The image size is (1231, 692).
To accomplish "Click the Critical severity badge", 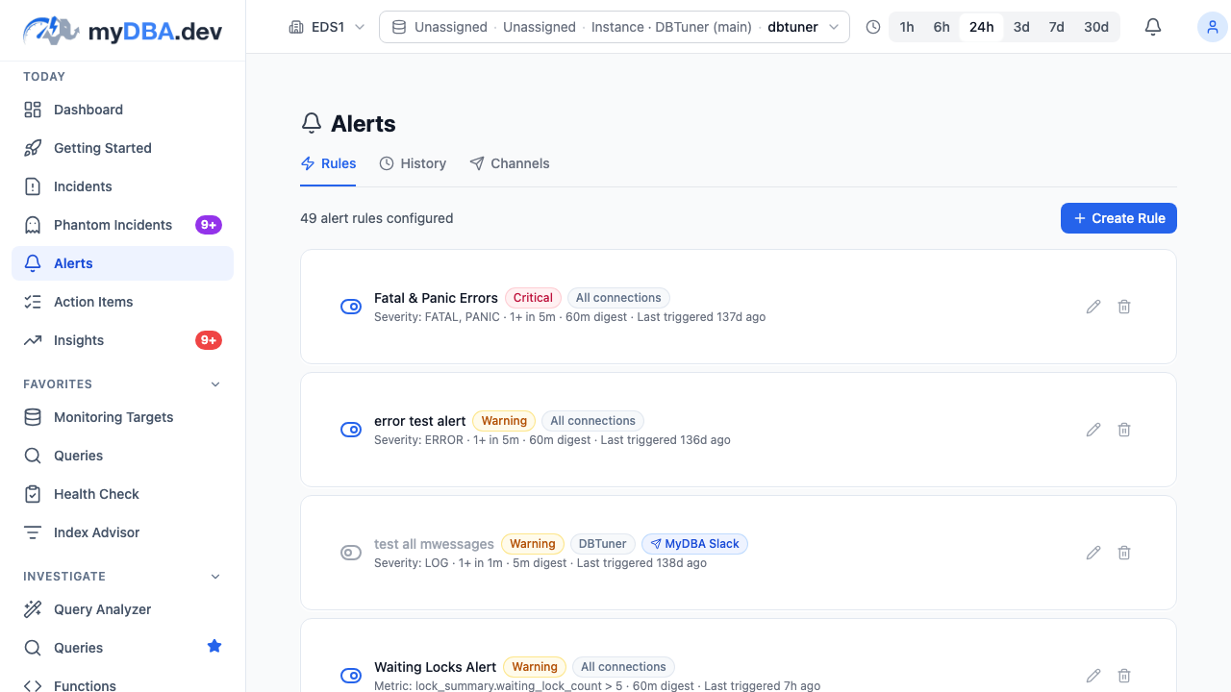I will pyautogui.click(x=533, y=298).
